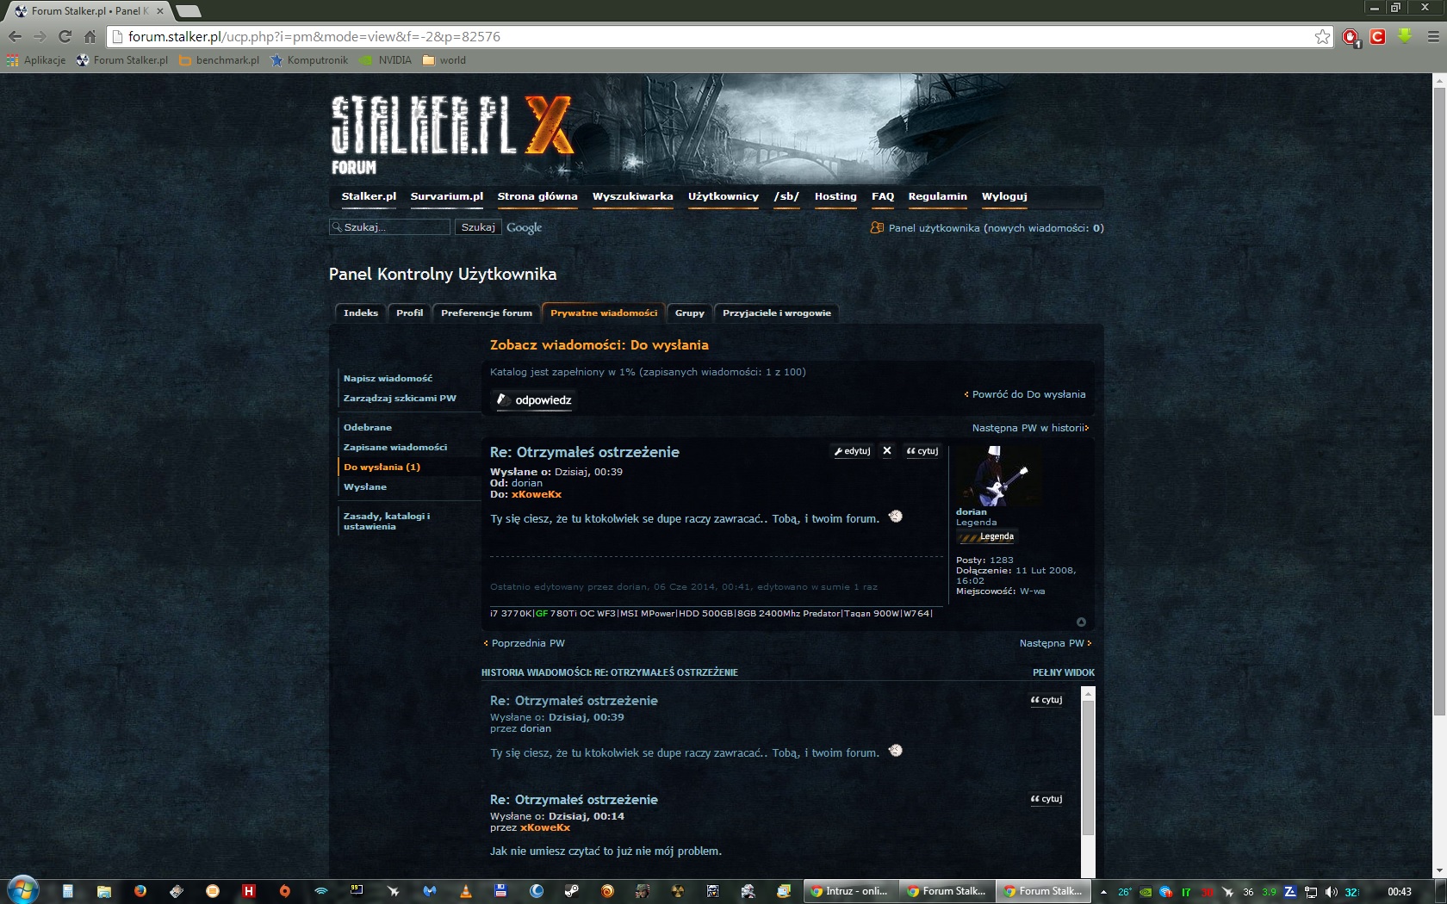
Task: Bookmark this page with the star icon
Action: 1323,36
